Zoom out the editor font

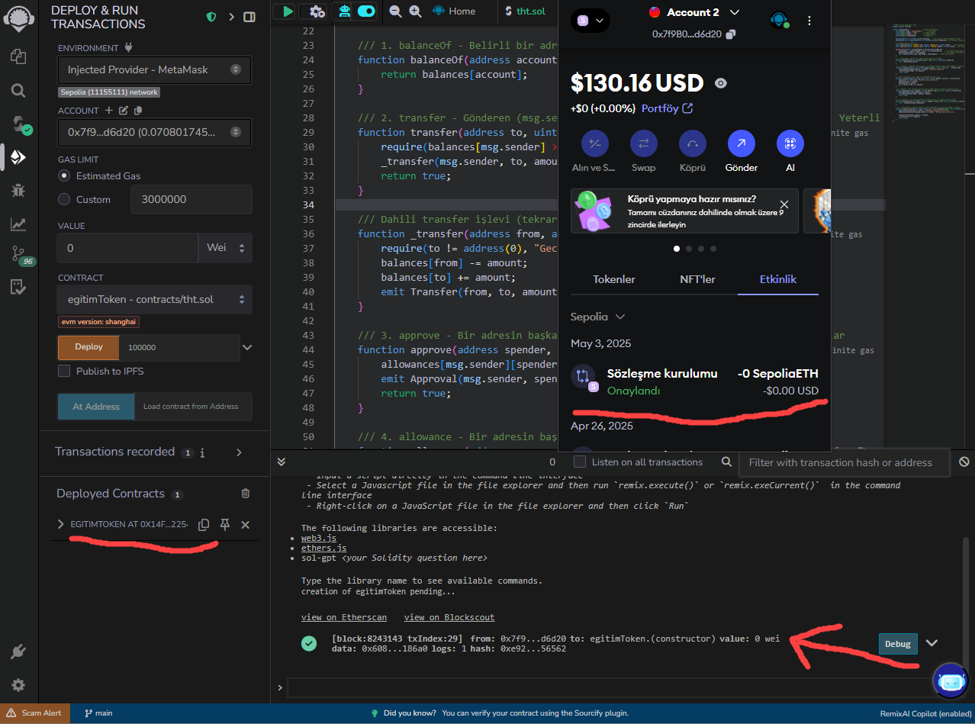(395, 11)
